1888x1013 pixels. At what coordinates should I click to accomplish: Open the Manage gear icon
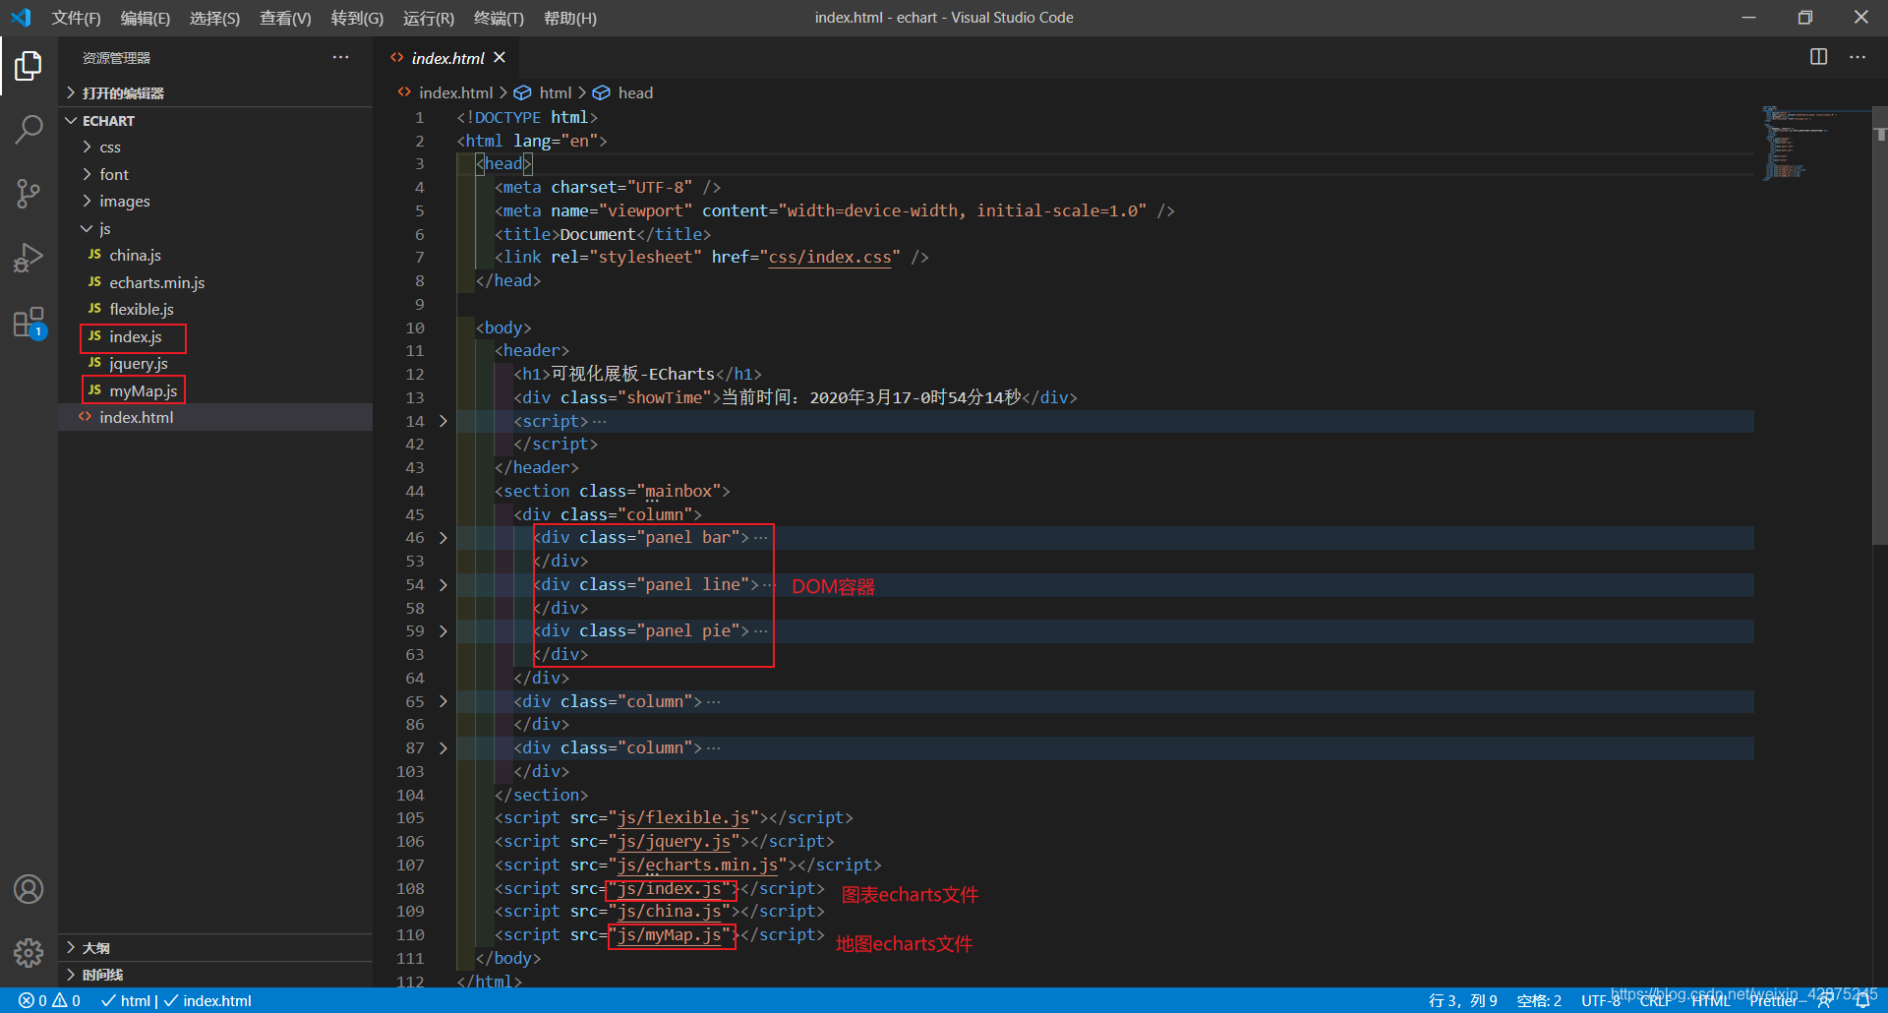29,952
